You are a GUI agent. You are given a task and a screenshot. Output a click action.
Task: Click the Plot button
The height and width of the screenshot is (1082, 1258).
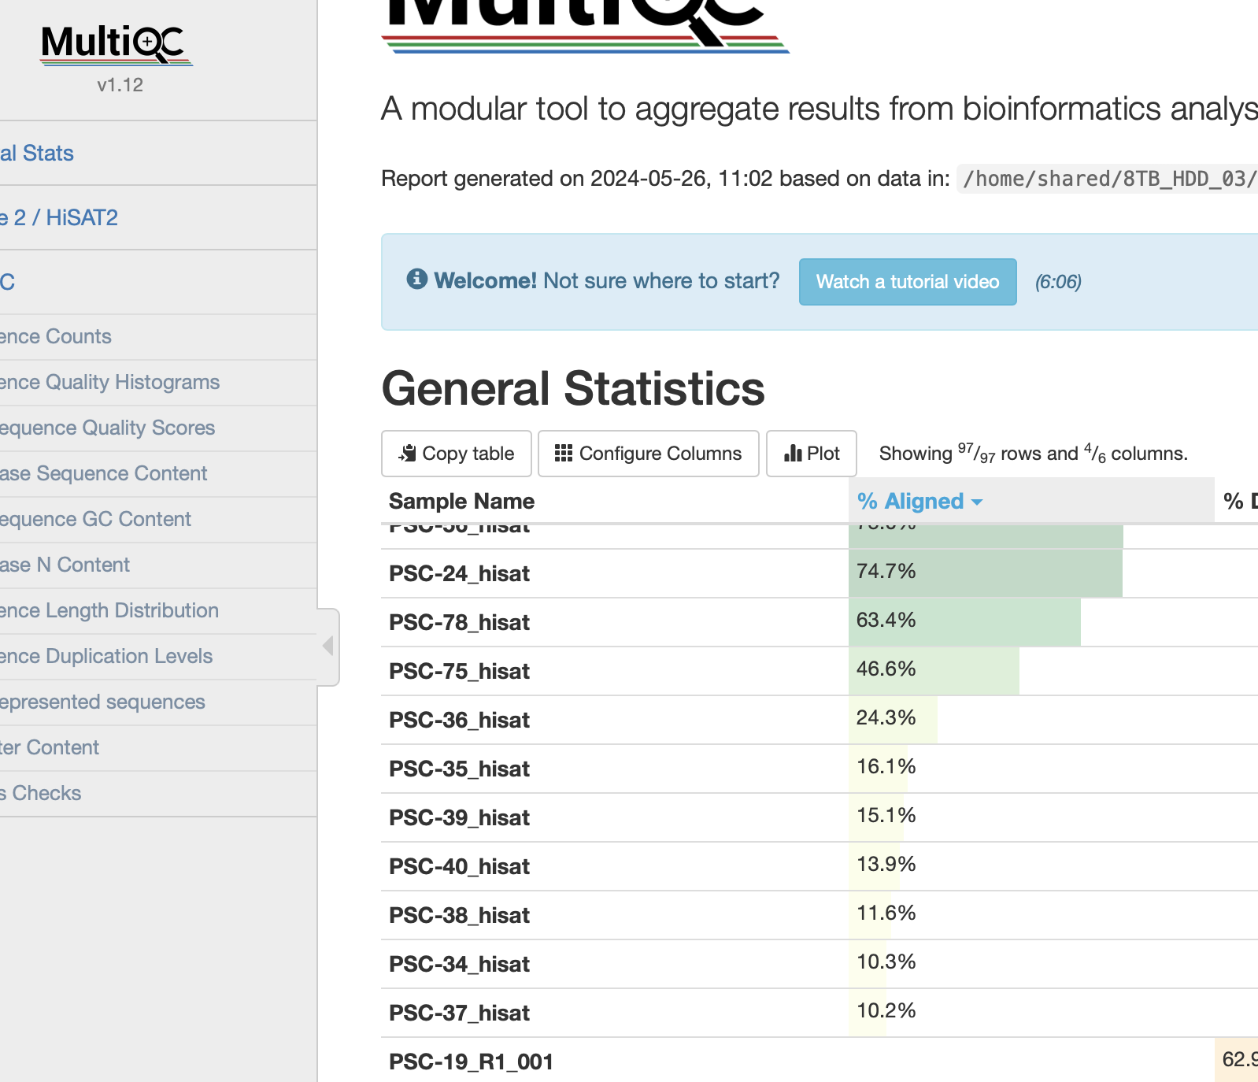(x=812, y=454)
